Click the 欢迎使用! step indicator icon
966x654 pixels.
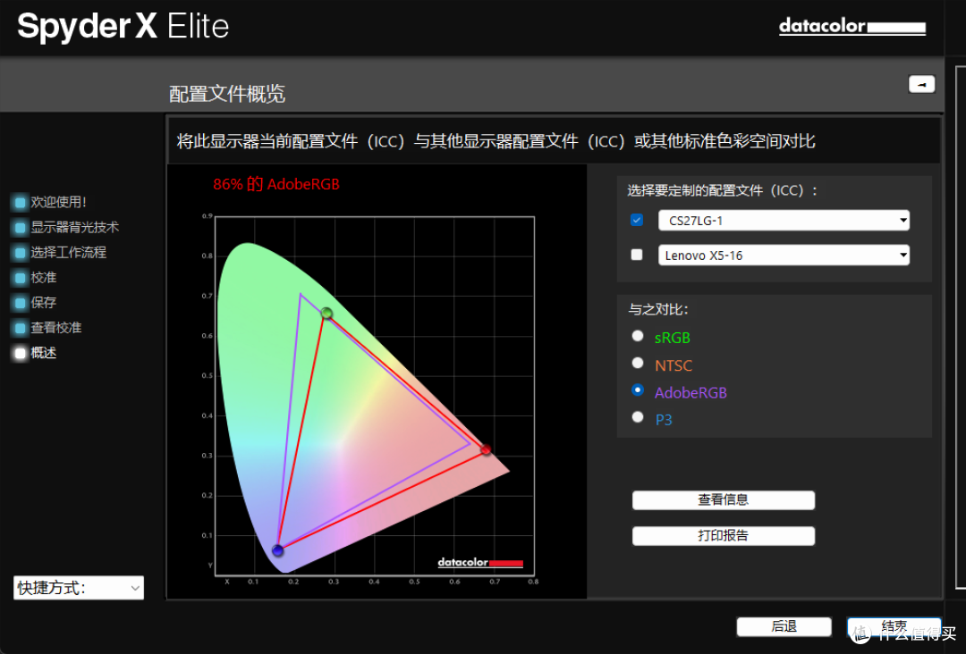(21, 203)
